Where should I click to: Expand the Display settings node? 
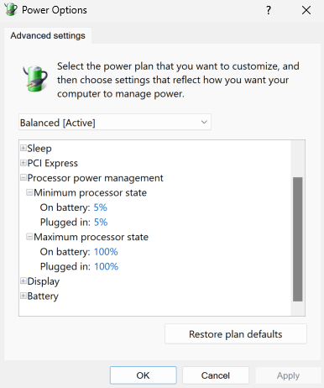pyautogui.click(x=24, y=281)
